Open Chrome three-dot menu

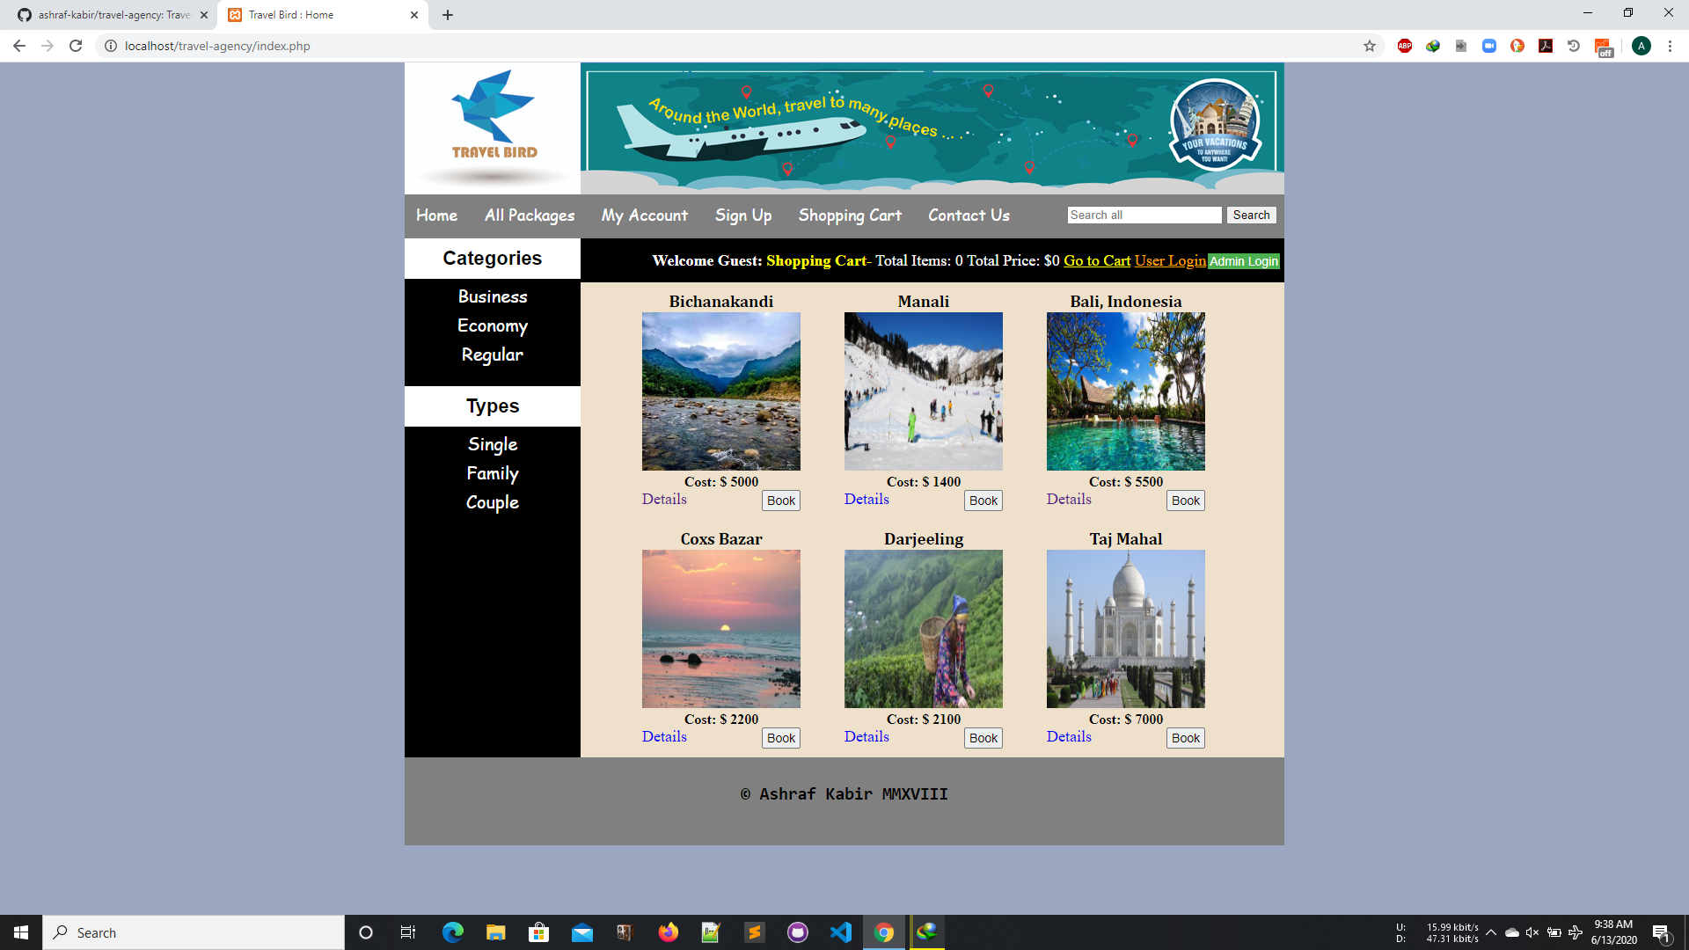[x=1670, y=46]
